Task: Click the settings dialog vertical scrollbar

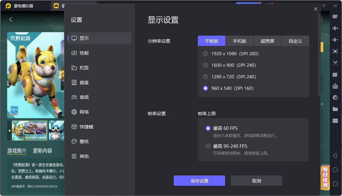Action: [319, 55]
